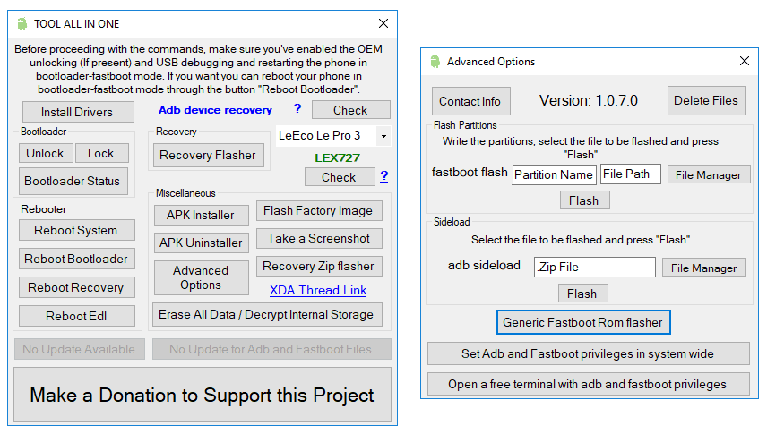
Task: Select Reboot Recovery
Action: 77,287
